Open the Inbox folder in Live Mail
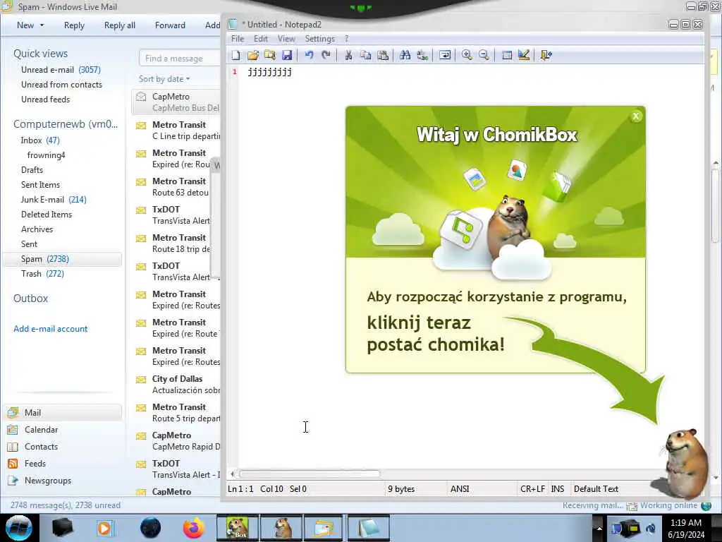Viewport: 722px width, 542px height. (40, 140)
